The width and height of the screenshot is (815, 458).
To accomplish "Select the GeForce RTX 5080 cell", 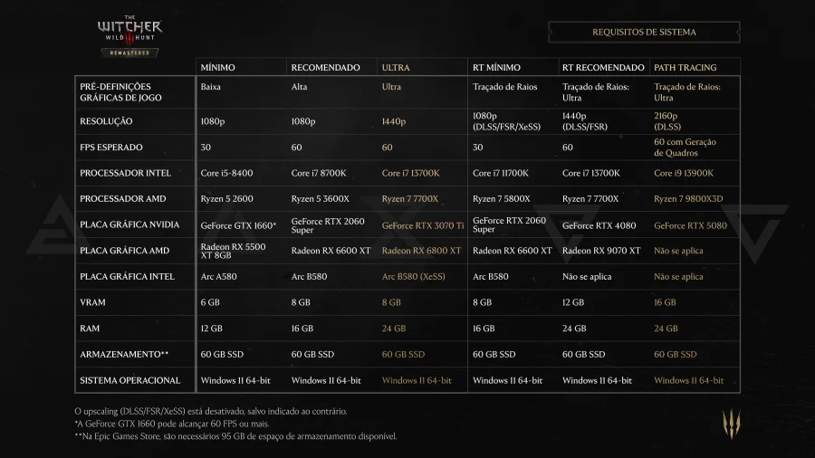I will [x=690, y=225].
